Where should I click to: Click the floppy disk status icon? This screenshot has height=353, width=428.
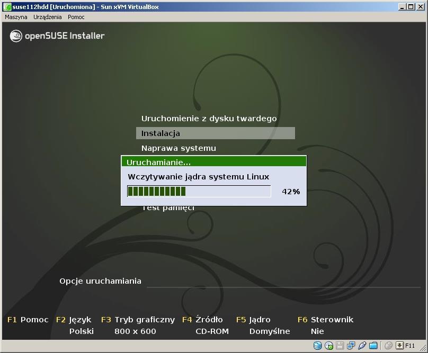340,346
